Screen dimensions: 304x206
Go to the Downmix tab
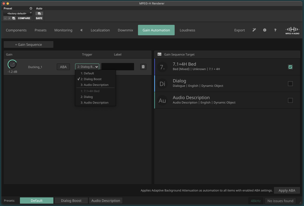tap(125, 30)
